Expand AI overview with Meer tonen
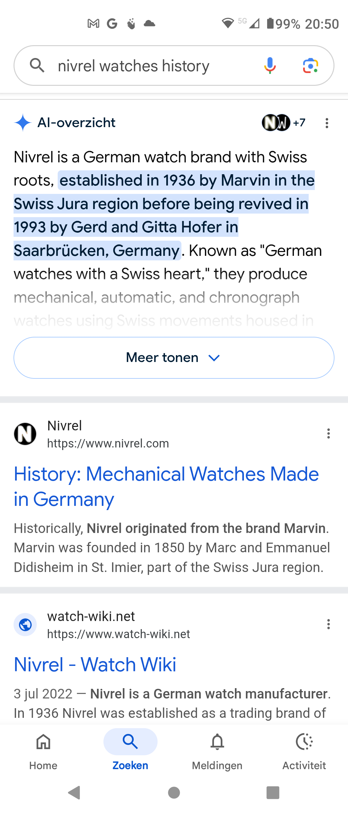Viewport: 348px width, 813px height. [174, 358]
